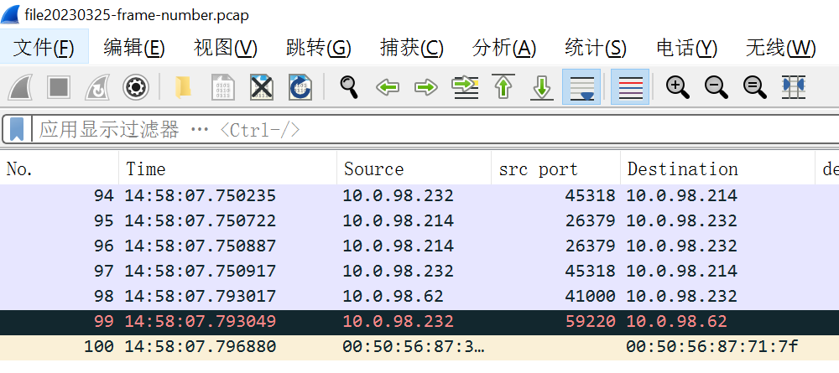Click the go to specific packet icon
Image resolution: width=839 pixels, height=373 pixels.
(x=465, y=86)
